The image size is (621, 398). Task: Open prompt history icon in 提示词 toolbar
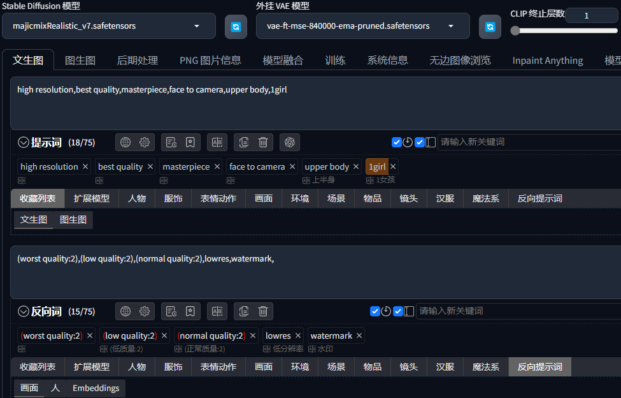[x=171, y=142]
